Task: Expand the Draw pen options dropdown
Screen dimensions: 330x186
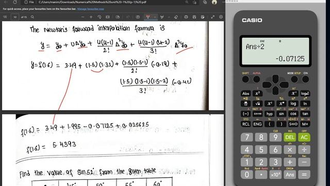Action: click(155, 17)
